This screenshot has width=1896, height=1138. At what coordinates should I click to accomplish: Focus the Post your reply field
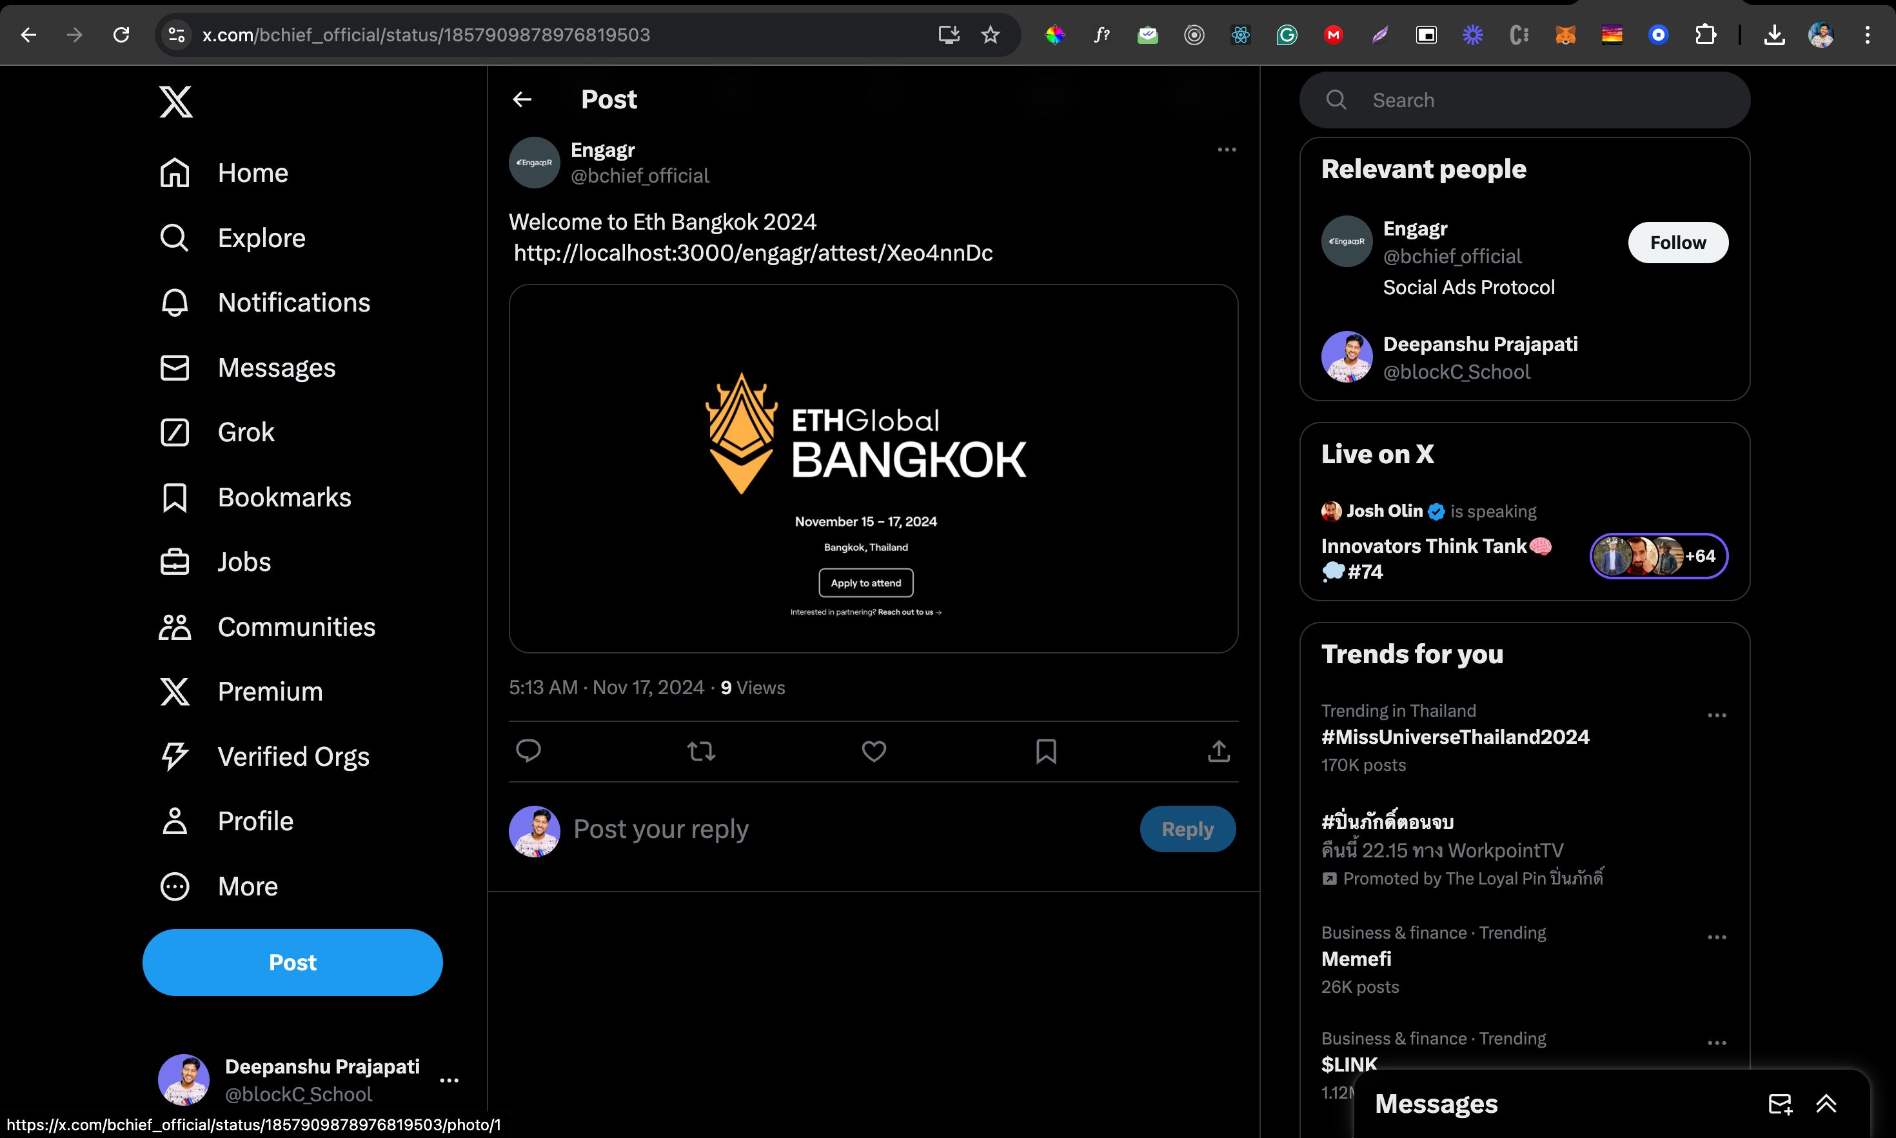coord(851,830)
